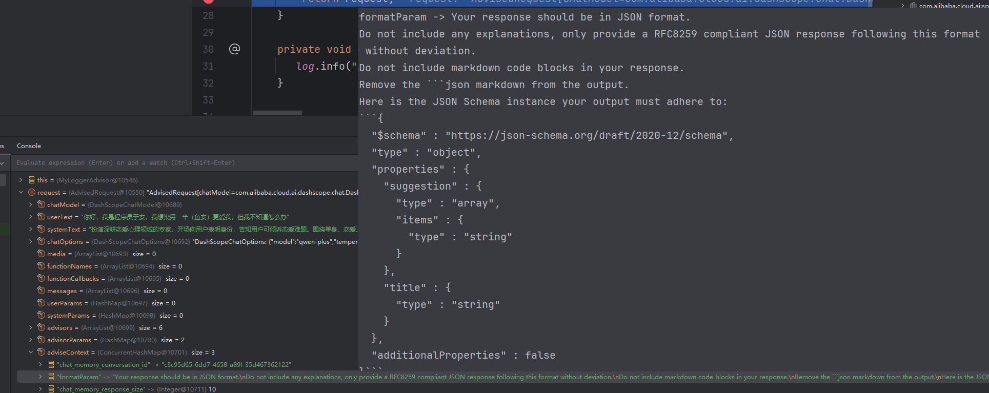Click the 'size = 3' value of adviseContext

click(x=203, y=352)
